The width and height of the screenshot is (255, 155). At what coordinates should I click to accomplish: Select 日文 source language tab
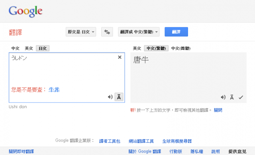point(43,48)
